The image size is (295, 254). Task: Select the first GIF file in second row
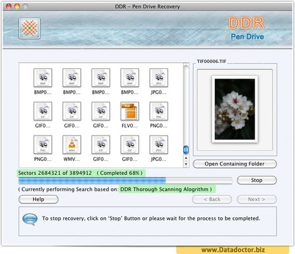click(x=43, y=111)
